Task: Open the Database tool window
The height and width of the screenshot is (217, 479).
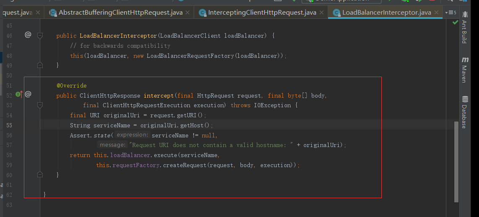Action: tap(465, 112)
